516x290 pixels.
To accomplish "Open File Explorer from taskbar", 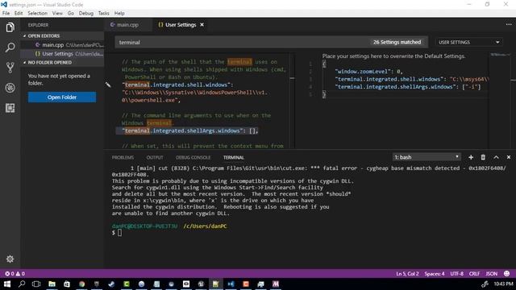I will click(52, 284).
